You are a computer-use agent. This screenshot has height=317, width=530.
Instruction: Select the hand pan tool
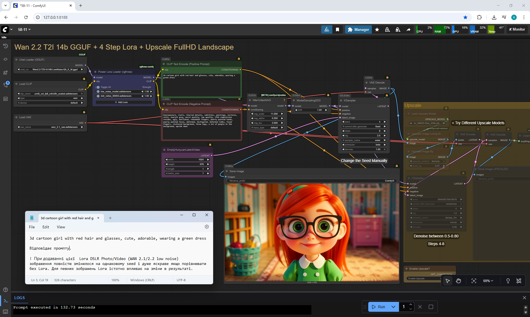[459, 281]
